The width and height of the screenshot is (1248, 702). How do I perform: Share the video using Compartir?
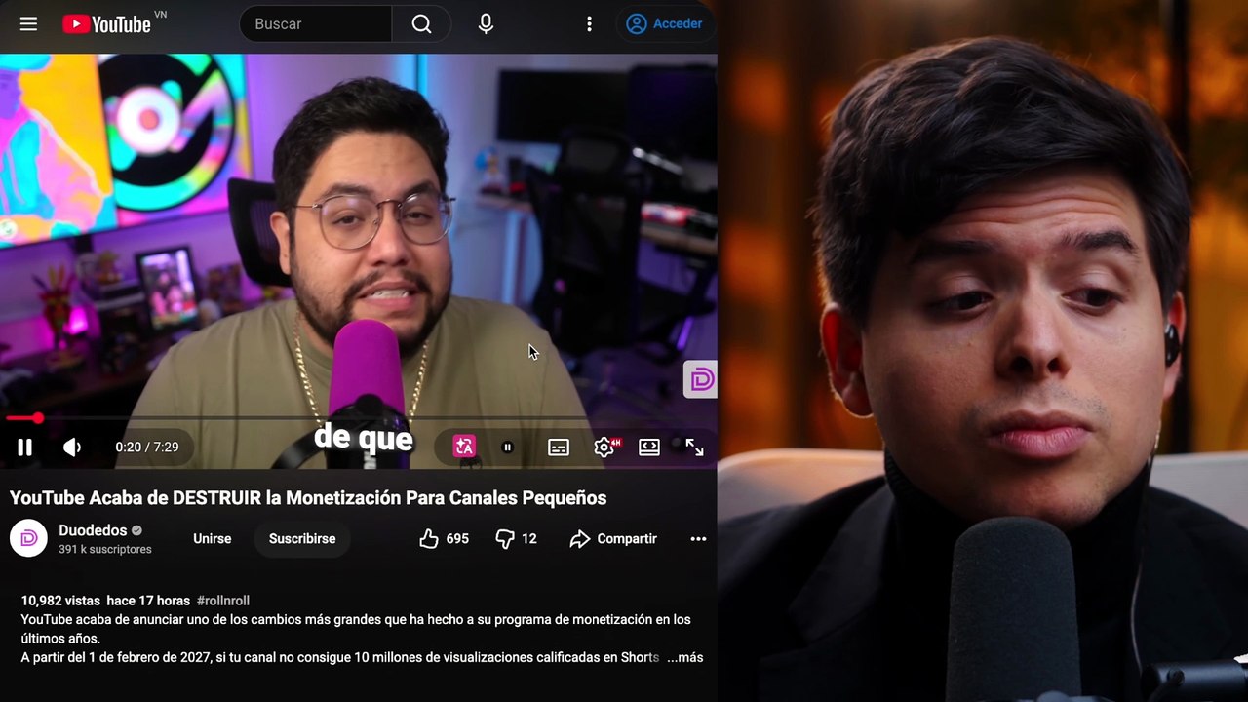click(x=613, y=538)
